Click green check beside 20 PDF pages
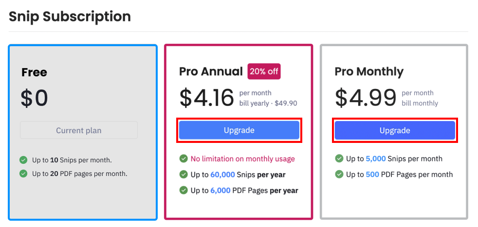The image size is (478, 227). pos(23,174)
